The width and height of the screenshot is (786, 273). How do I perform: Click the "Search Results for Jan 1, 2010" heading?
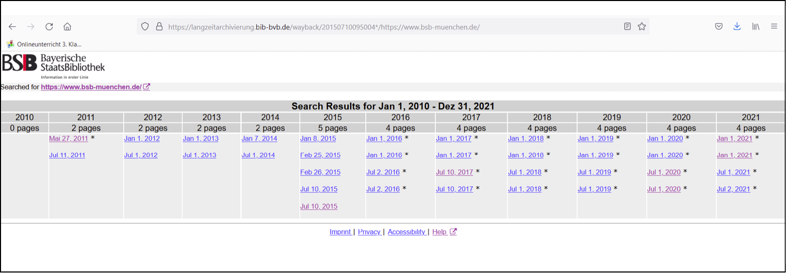click(393, 106)
